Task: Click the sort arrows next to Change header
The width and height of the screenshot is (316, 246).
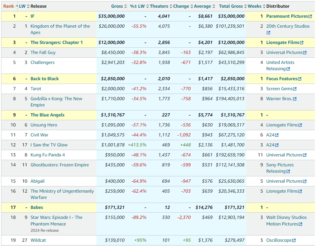Action: pyautogui.click(x=192, y=6)
